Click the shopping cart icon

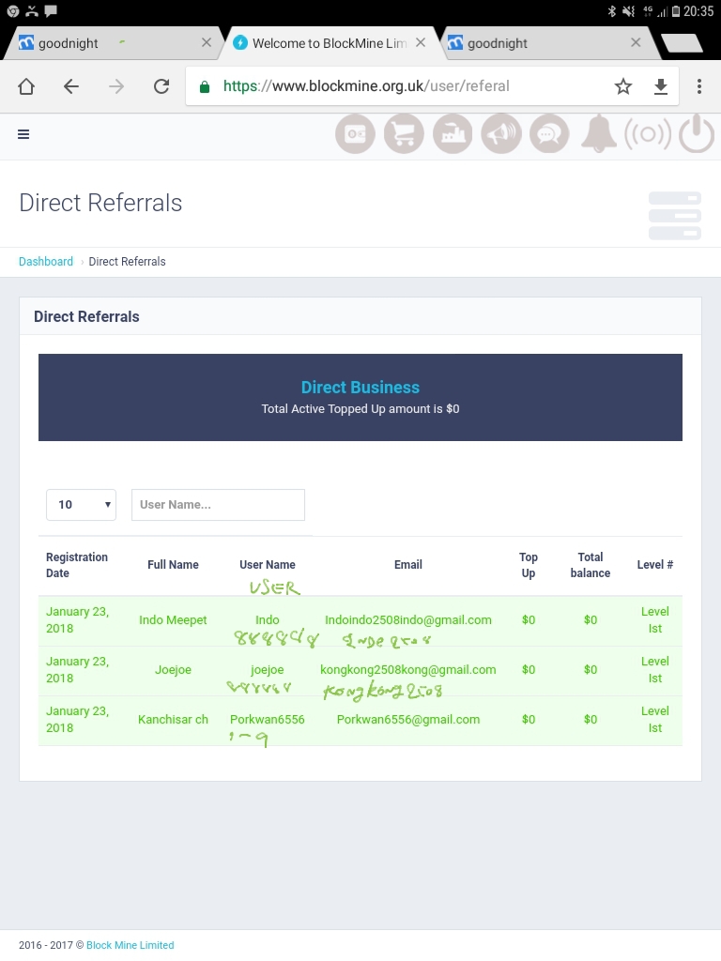tap(404, 134)
